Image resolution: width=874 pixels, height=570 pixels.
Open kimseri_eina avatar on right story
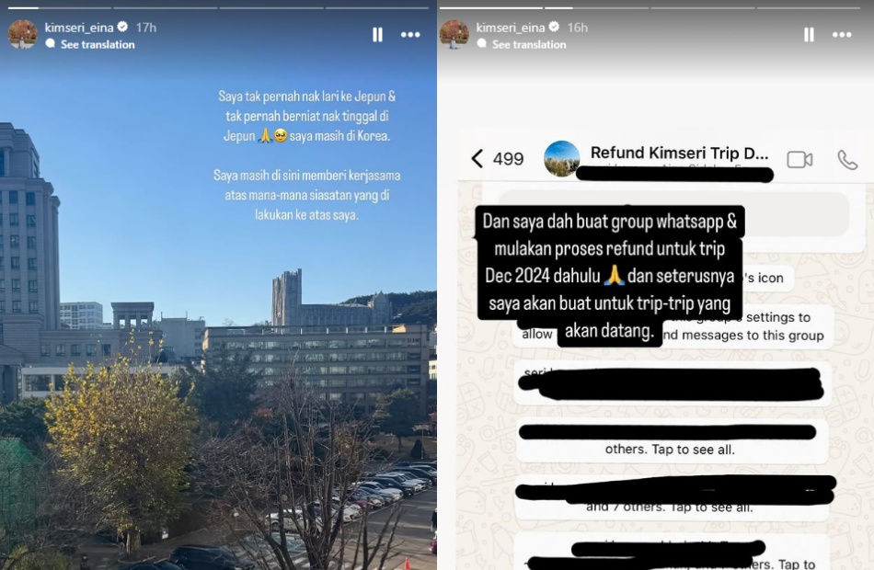click(x=454, y=34)
